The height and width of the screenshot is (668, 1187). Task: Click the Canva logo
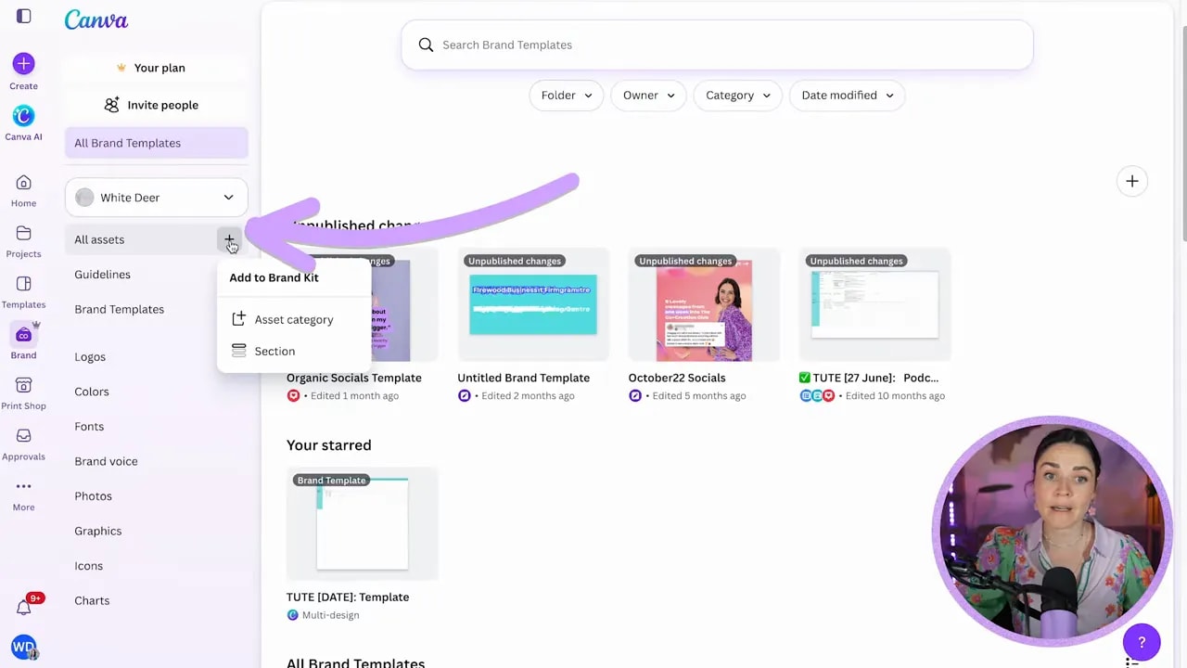96,19
